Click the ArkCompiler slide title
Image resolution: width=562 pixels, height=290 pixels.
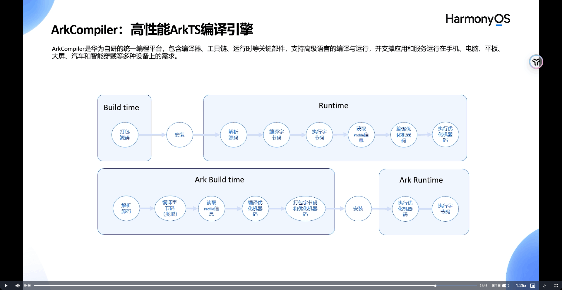(x=152, y=30)
